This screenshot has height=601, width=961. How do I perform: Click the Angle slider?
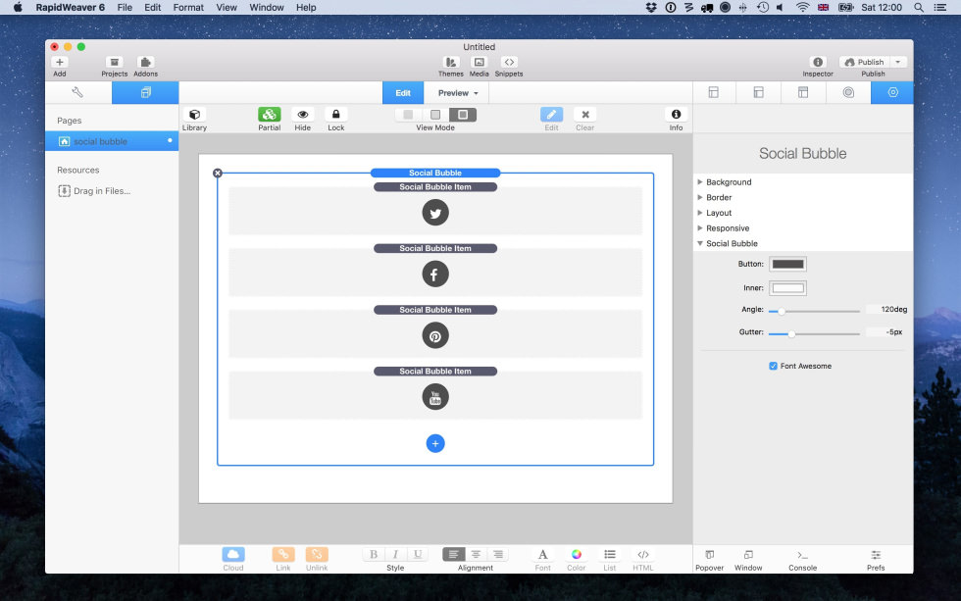(x=814, y=311)
